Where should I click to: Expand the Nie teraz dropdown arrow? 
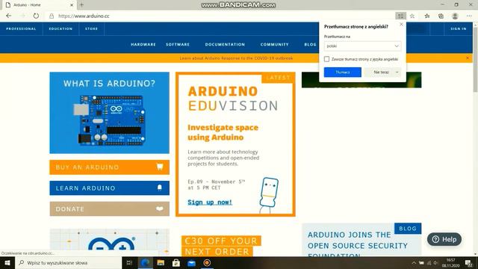click(397, 72)
